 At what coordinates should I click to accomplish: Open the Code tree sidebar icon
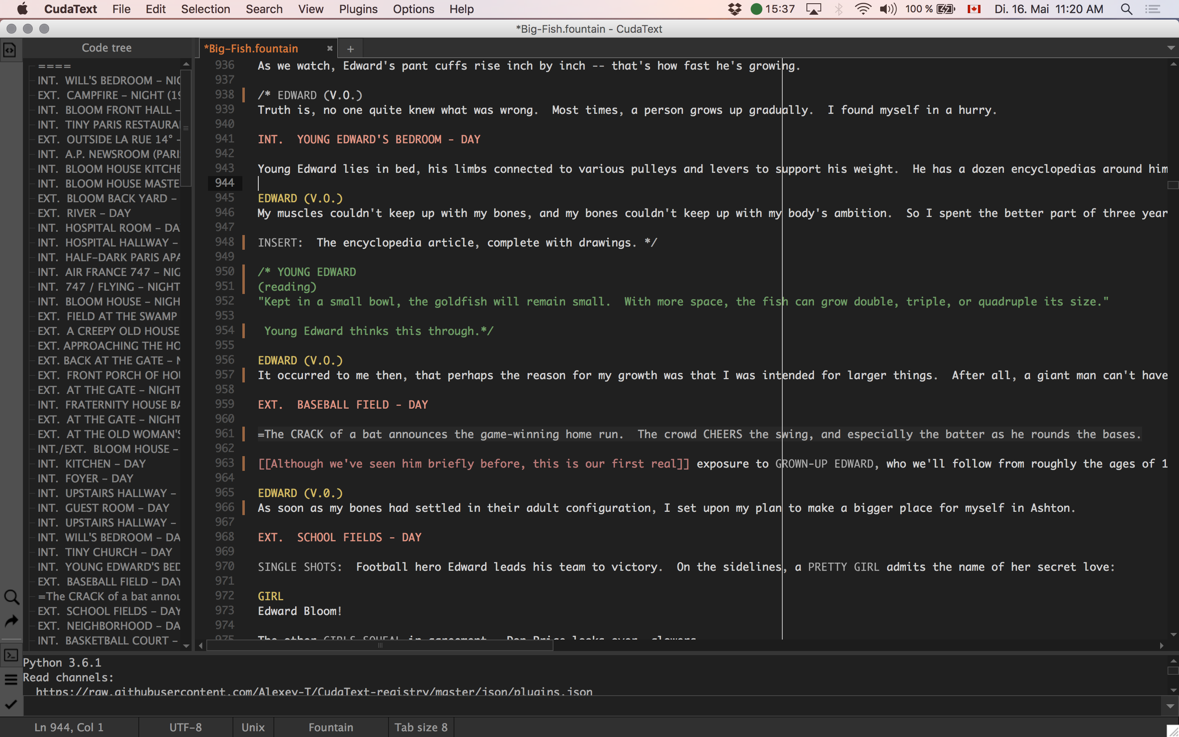point(10,50)
